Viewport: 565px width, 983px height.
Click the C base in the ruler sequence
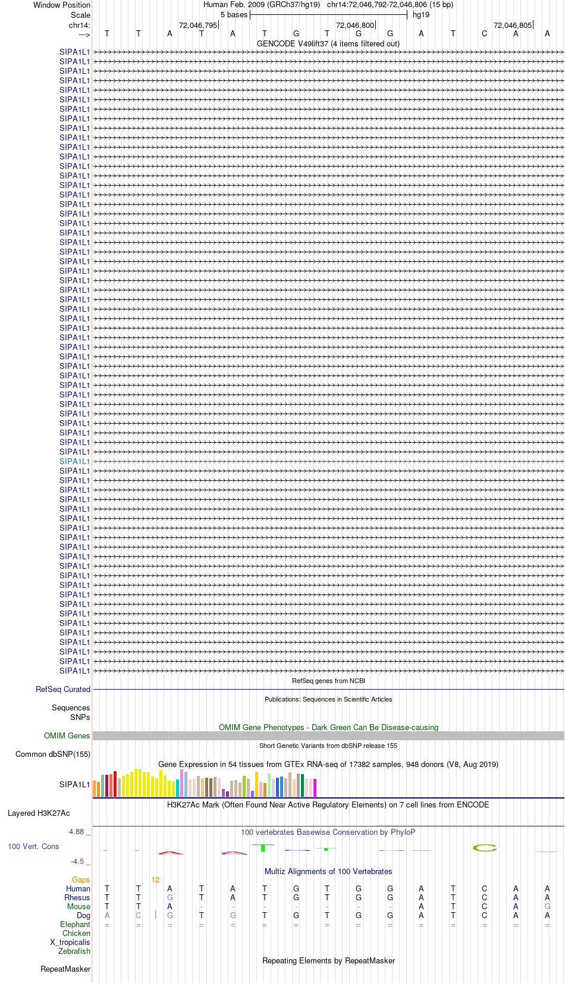tap(484, 33)
